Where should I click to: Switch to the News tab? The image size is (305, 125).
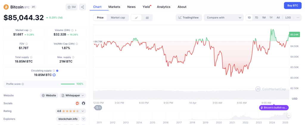pyautogui.click(x=131, y=7)
